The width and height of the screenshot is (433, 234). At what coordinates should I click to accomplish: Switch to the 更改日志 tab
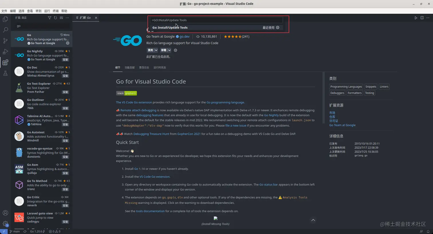pyautogui.click(x=144, y=68)
